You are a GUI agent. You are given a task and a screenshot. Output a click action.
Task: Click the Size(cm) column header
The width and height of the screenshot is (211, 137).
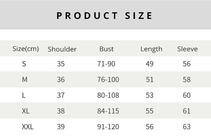click(x=26, y=49)
